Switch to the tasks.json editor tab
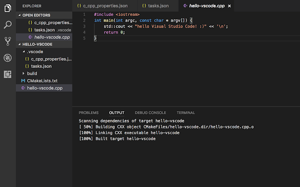Image resolution: width=300 pixels, height=187 pixels. (158, 6)
